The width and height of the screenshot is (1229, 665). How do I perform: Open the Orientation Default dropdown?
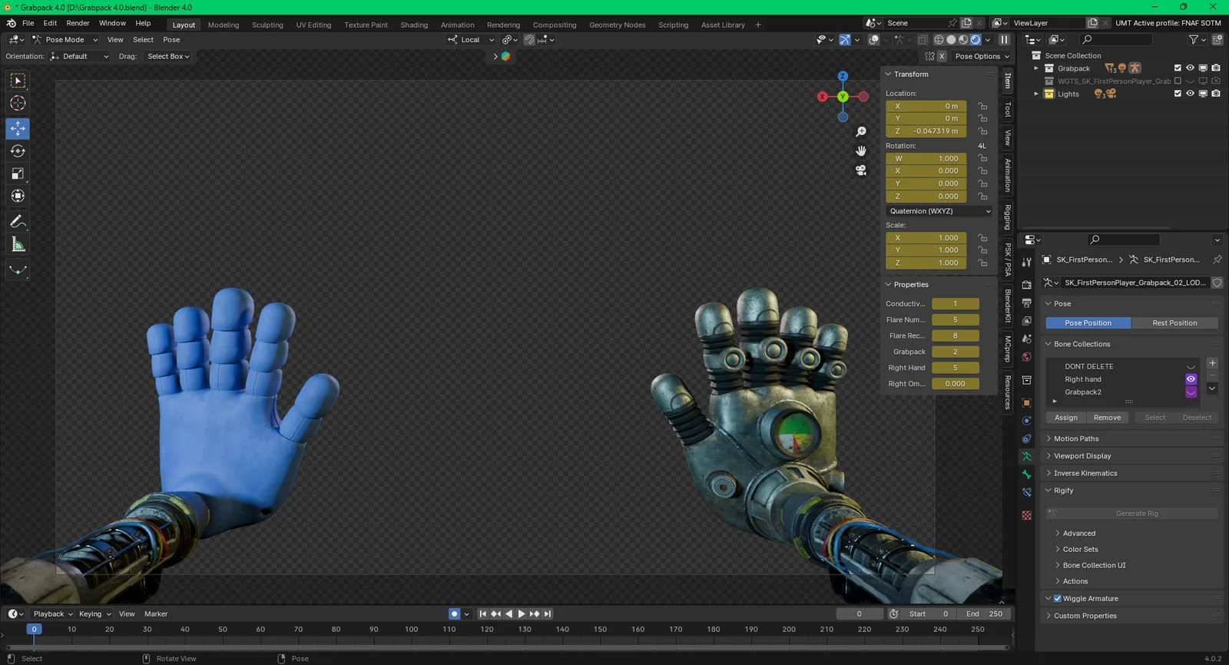tap(79, 56)
